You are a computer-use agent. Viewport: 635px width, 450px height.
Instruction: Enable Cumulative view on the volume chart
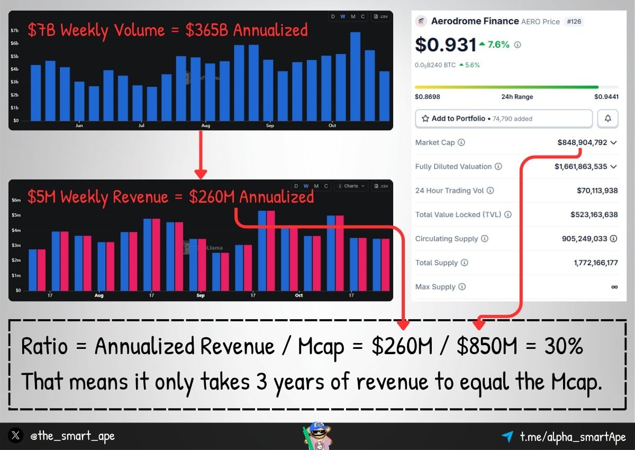(x=363, y=16)
